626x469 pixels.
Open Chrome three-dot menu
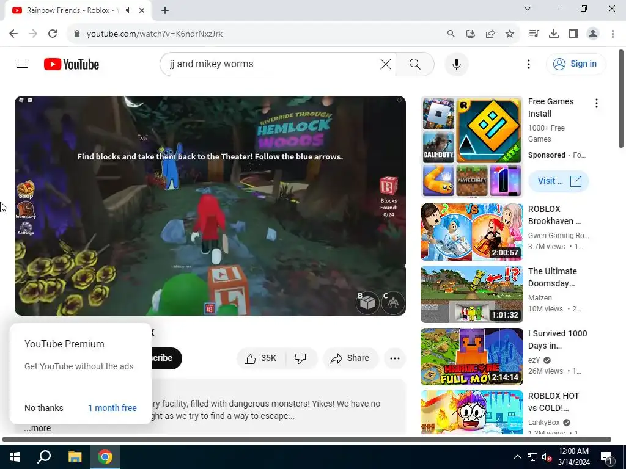[x=613, y=34]
